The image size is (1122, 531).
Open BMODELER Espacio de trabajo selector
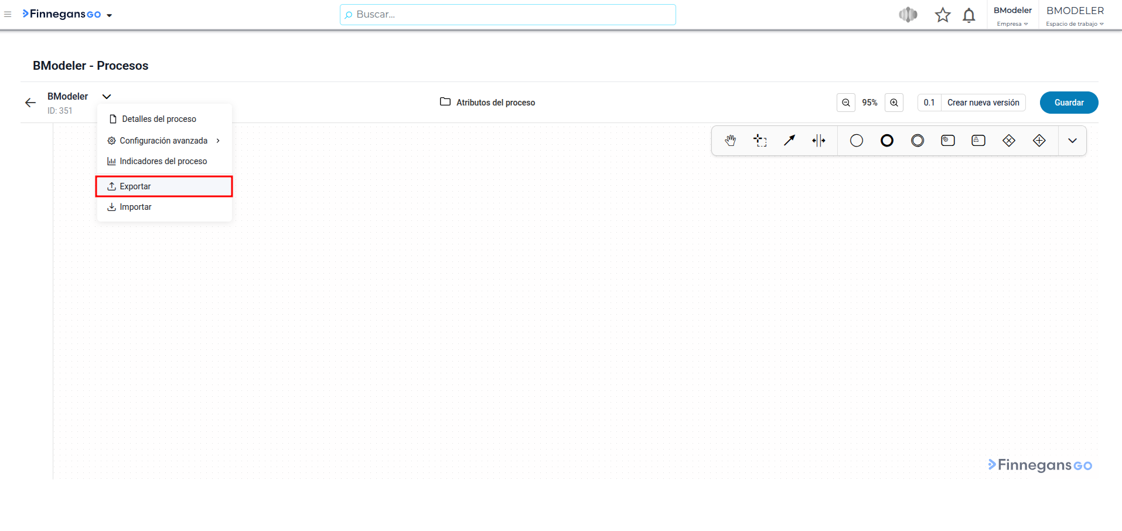(x=1075, y=16)
